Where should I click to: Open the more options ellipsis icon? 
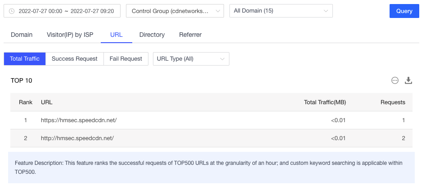395,80
